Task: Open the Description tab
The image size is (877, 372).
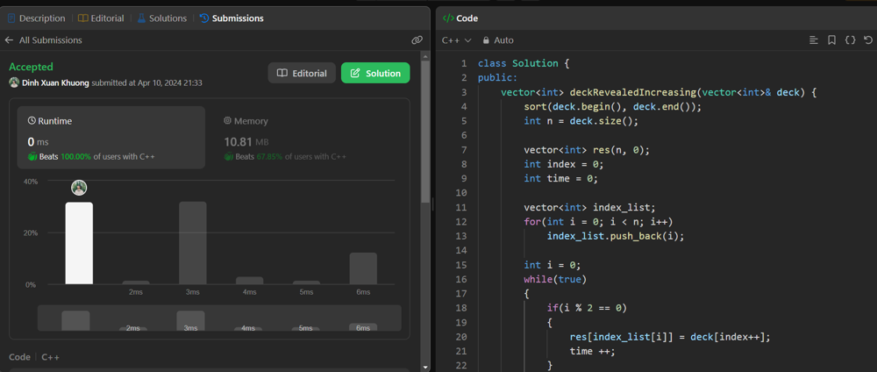Action: [x=37, y=18]
